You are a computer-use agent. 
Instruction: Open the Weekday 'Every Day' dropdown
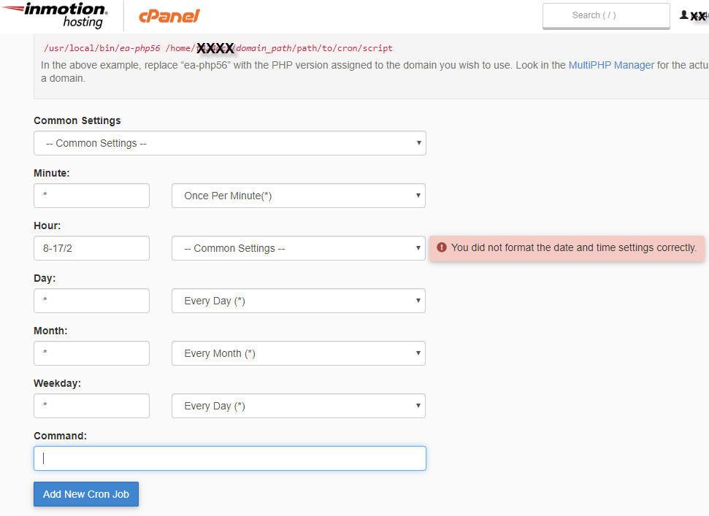click(x=298, y=406)
